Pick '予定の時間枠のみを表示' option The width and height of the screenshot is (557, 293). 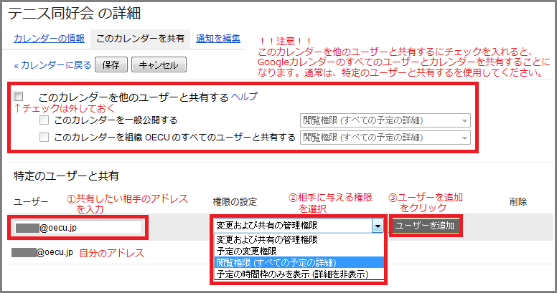290,274
